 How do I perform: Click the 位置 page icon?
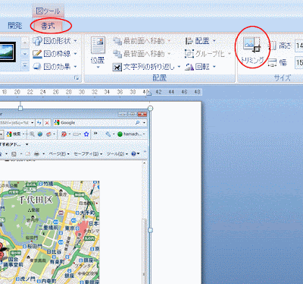click(x=98, y=45)
